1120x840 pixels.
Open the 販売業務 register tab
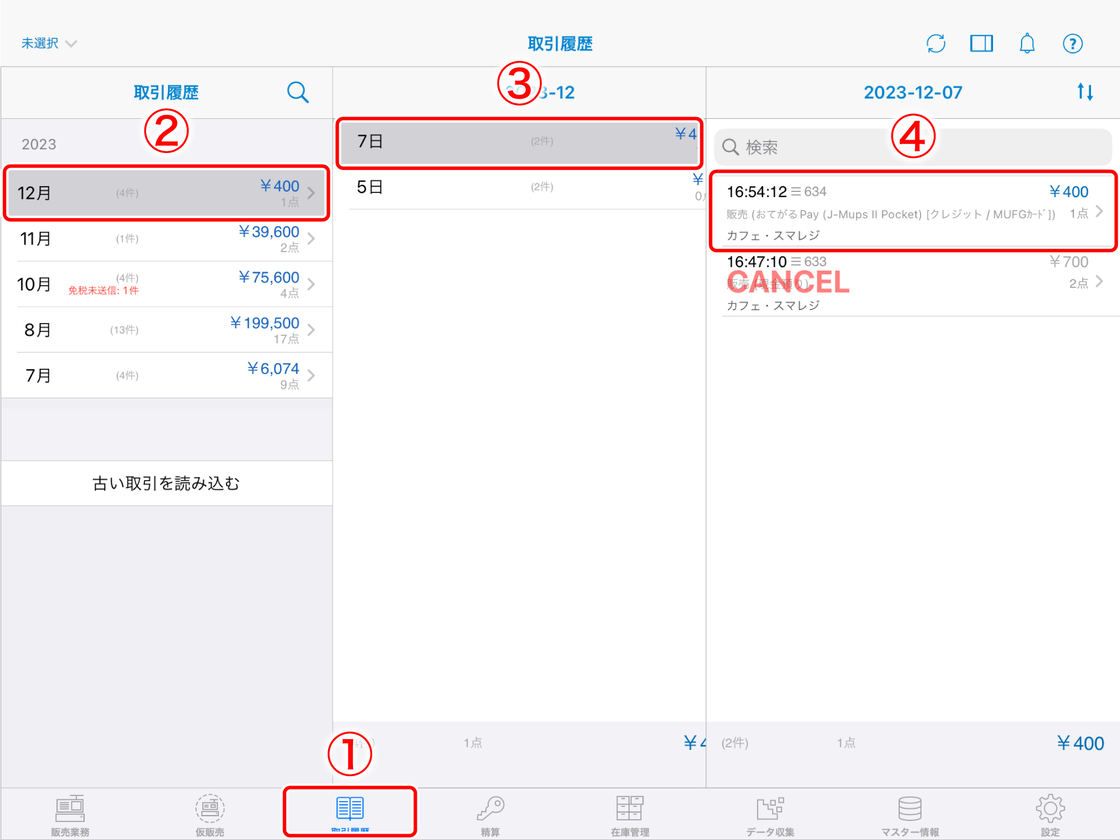point(70,815)
